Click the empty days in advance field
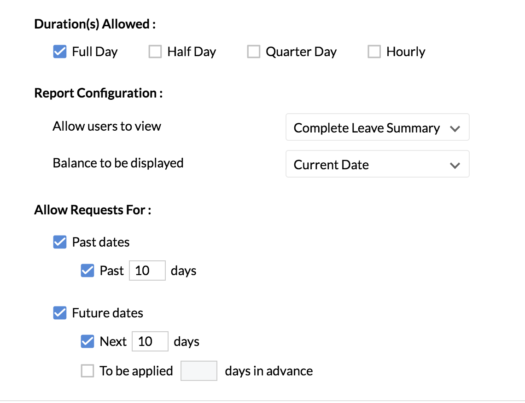The width and height of the screenshot is (525, 403). [198, 371]
